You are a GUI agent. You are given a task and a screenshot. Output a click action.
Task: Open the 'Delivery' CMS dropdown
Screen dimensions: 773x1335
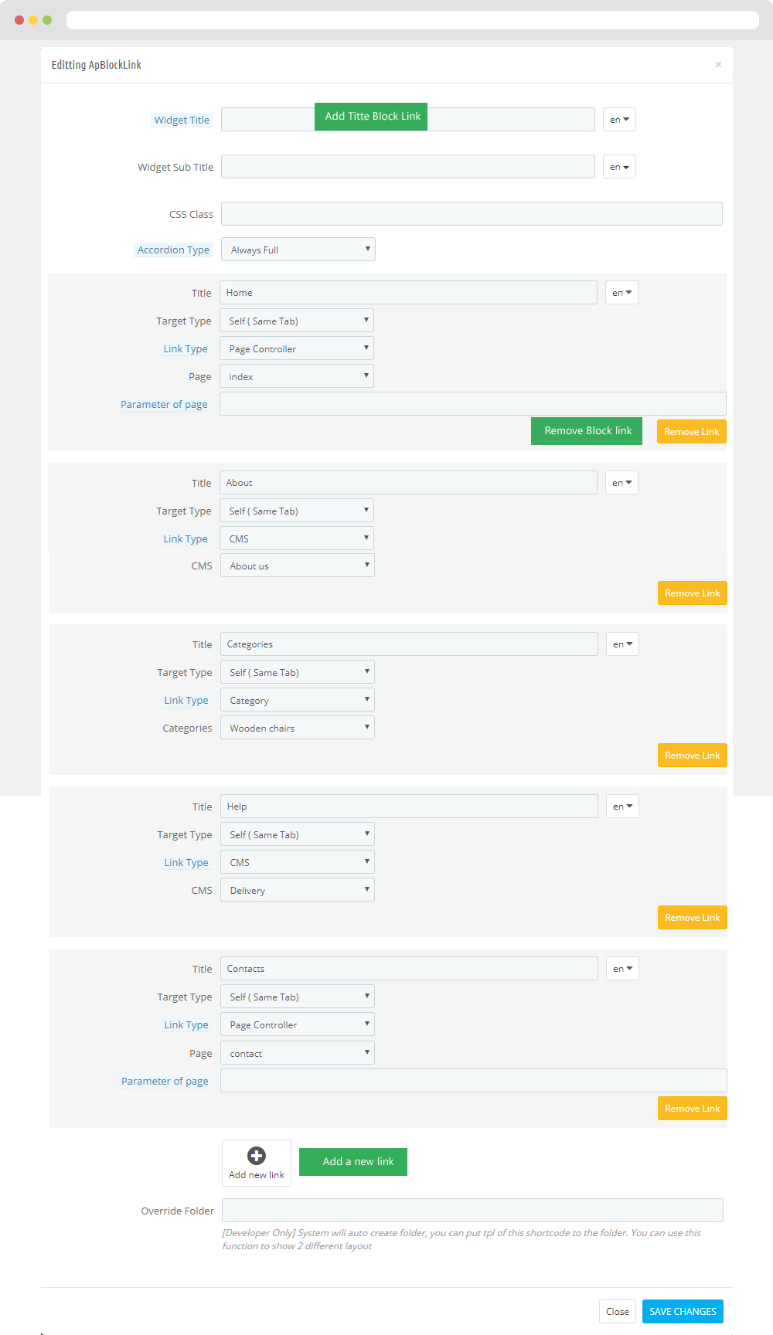[297, 890]
